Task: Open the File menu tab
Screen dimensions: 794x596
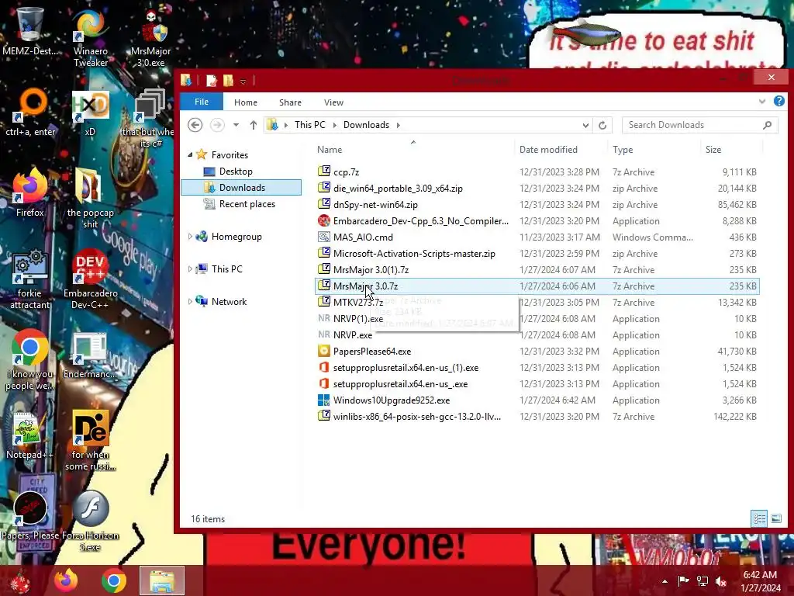Action: tap(202, 102)
